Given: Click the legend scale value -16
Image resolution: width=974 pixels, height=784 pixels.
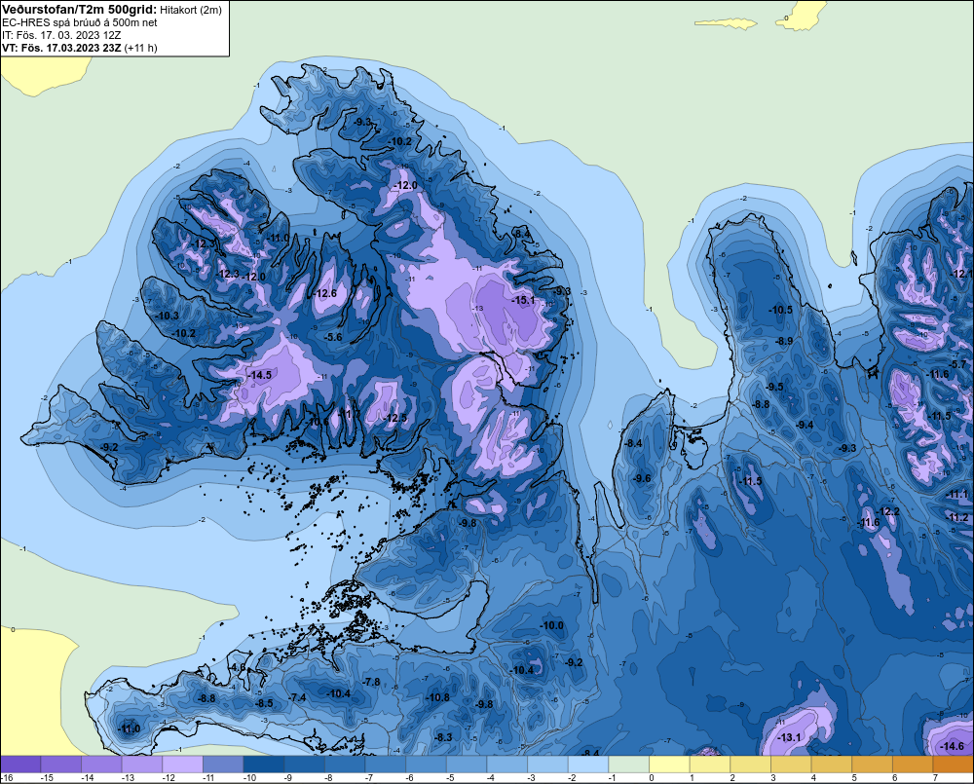Looking at the screenshot, I should 7,778.
